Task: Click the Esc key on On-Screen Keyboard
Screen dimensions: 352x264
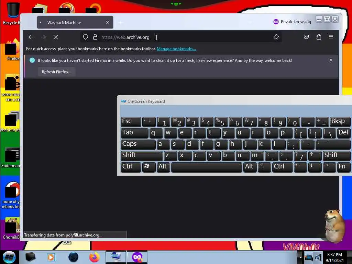Action: pos(131,122)
